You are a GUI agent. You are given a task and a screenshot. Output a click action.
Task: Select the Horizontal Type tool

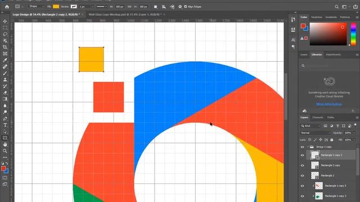(x=5, y=125)
